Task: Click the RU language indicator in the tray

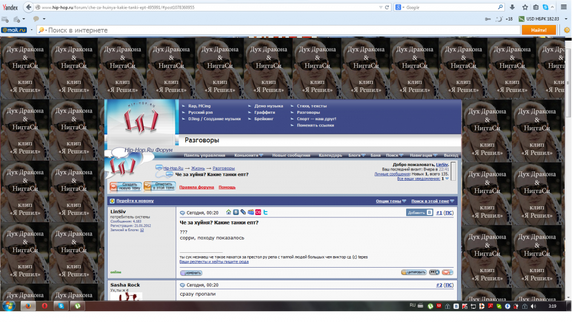Action: point(412,305)
